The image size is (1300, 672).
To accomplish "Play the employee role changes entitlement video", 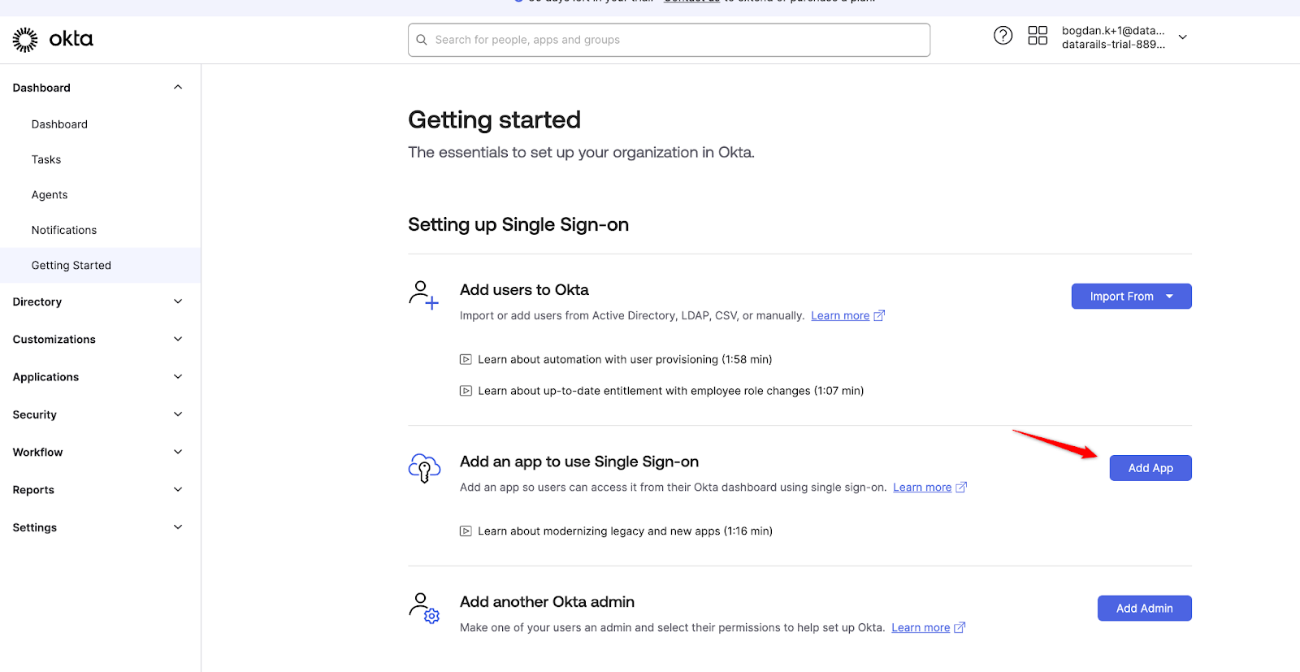I will click(x=661, y=391).
